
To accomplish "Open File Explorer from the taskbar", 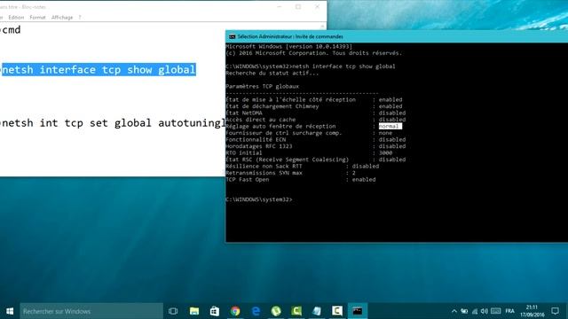I will point(194,311).
